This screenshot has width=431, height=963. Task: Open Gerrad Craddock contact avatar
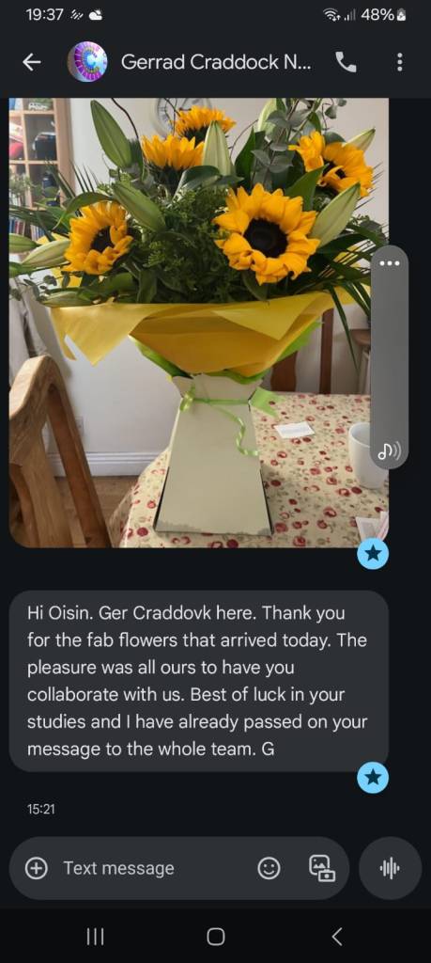87,62
